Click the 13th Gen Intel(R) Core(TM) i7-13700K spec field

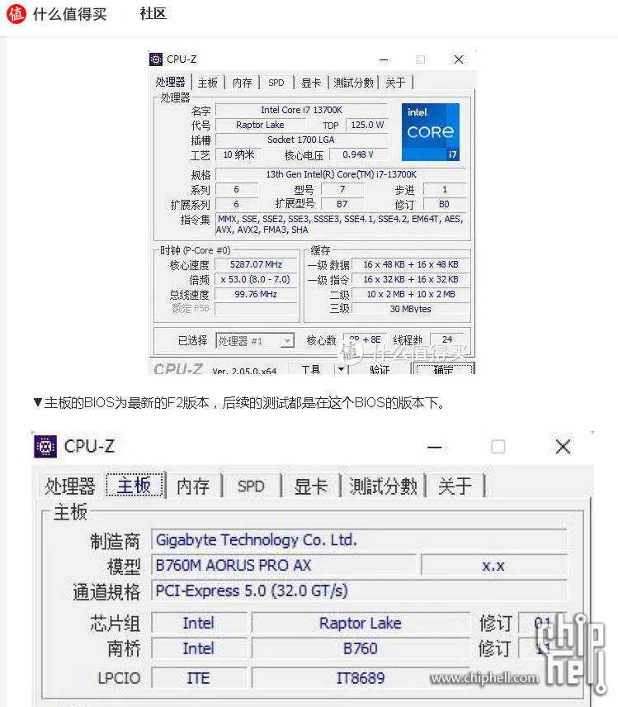click(x=341, y=174)
